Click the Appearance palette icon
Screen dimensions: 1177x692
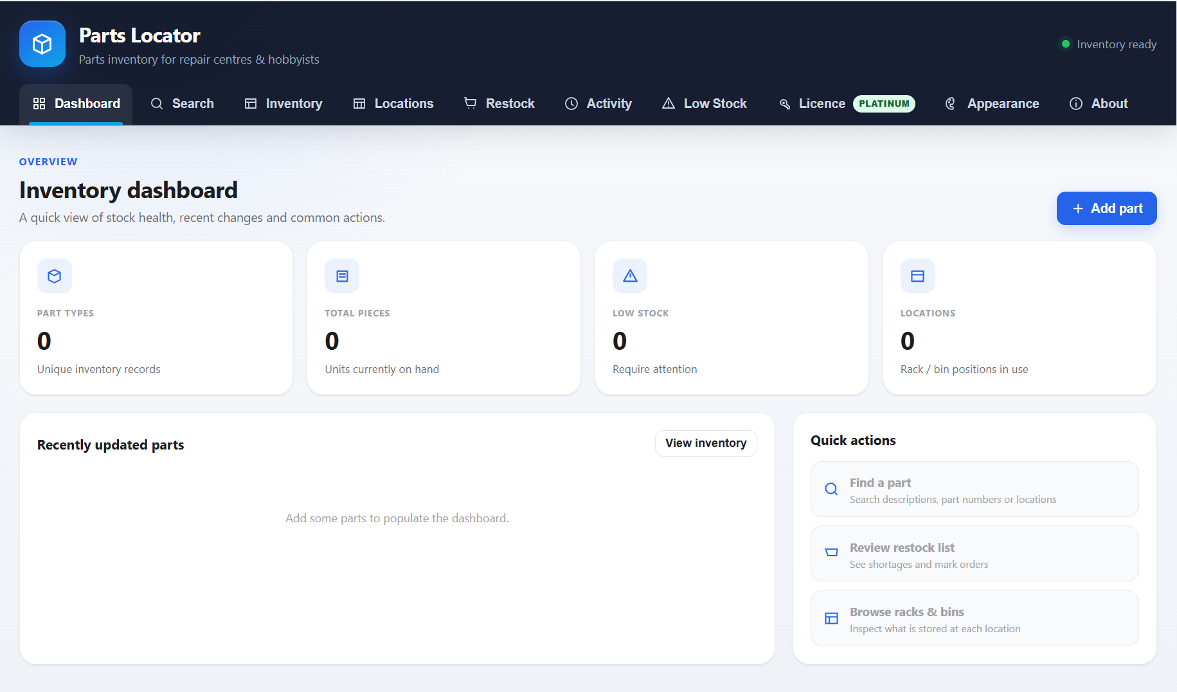click(x=951, y=104)
